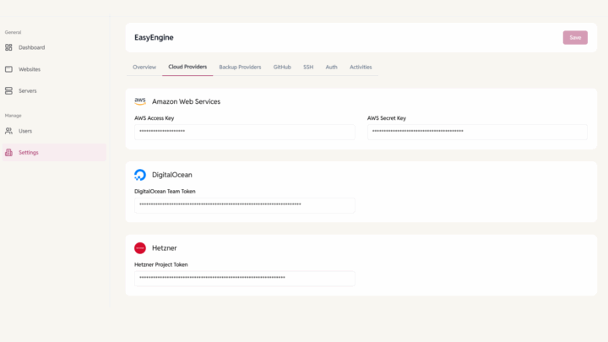Click the DigitalOcean logo icon
608x342 pixels.
(140, 175)
